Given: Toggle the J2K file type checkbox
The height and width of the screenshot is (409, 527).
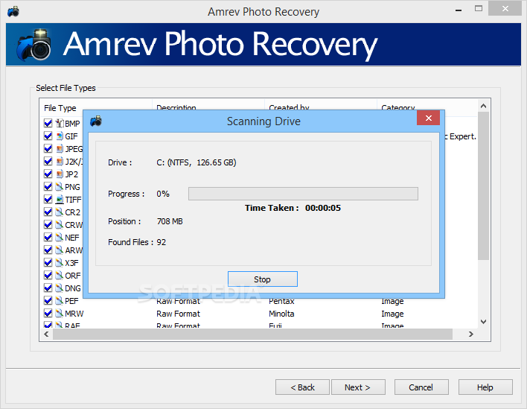Looking at the screenshot, I should tap(48, 162).
